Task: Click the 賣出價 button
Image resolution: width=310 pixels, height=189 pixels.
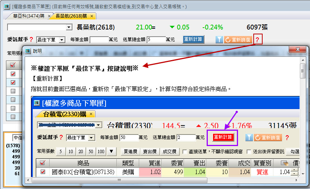Action: point(150,152)
